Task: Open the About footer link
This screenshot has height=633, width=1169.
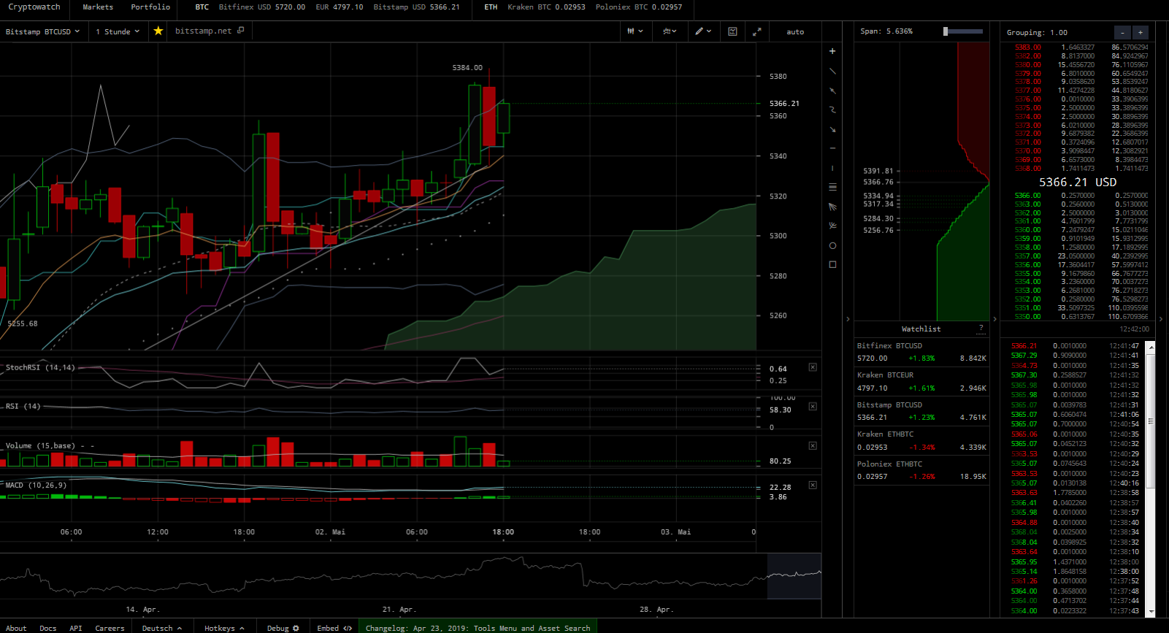Action: click(16, 628)
